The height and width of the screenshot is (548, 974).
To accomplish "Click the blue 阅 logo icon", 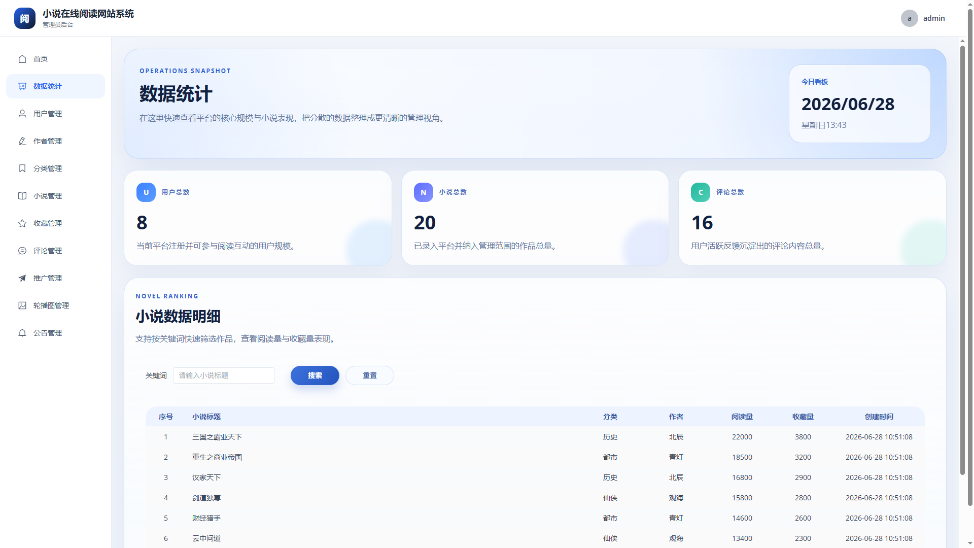I will pos(25,18).
